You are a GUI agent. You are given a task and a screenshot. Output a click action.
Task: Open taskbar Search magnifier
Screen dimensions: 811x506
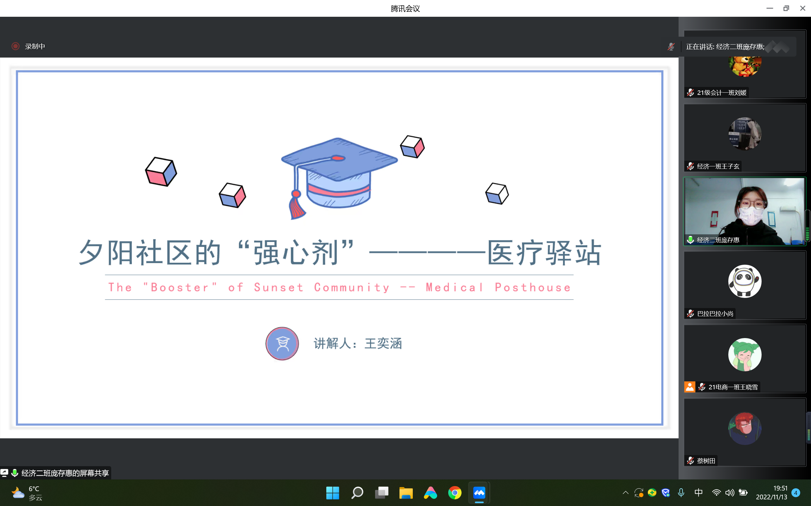[357, 493]
